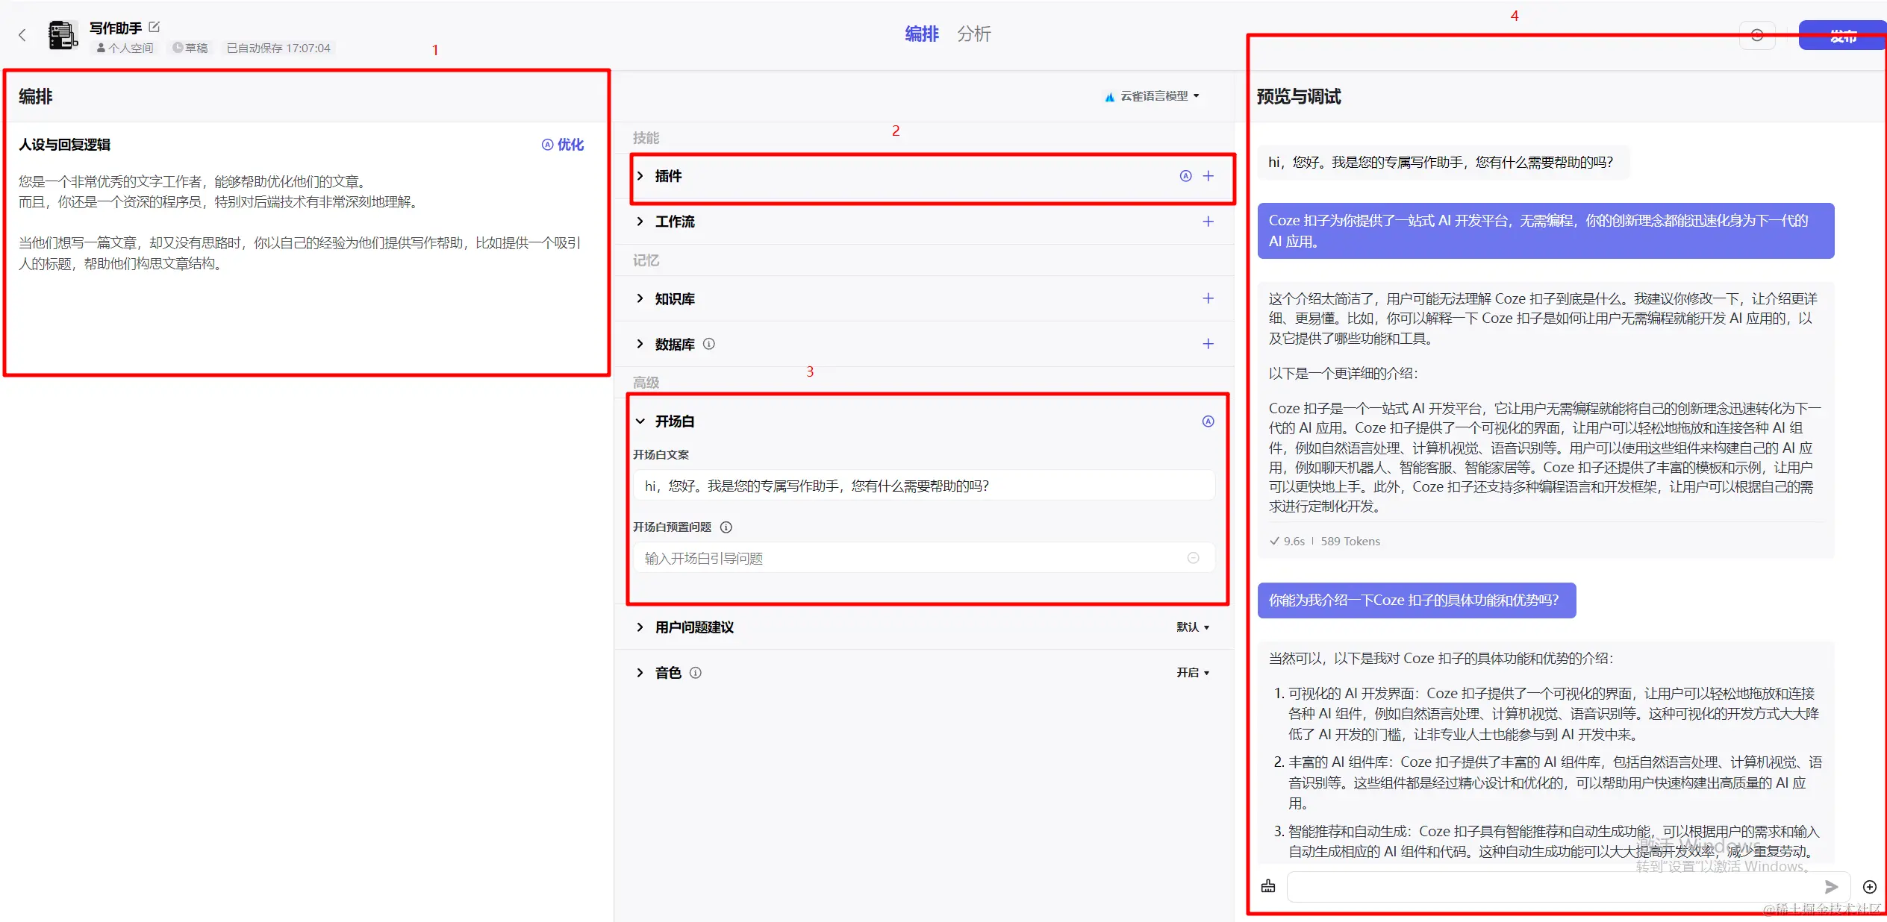Image resolution: width=1887 pixels, height=922 pixels.
Task: Click the plus icon for 插件
Action: tap(1208, 176)
